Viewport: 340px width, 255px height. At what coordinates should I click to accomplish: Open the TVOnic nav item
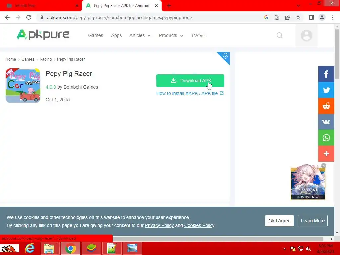pyautogui.click(x=199, y=36)
